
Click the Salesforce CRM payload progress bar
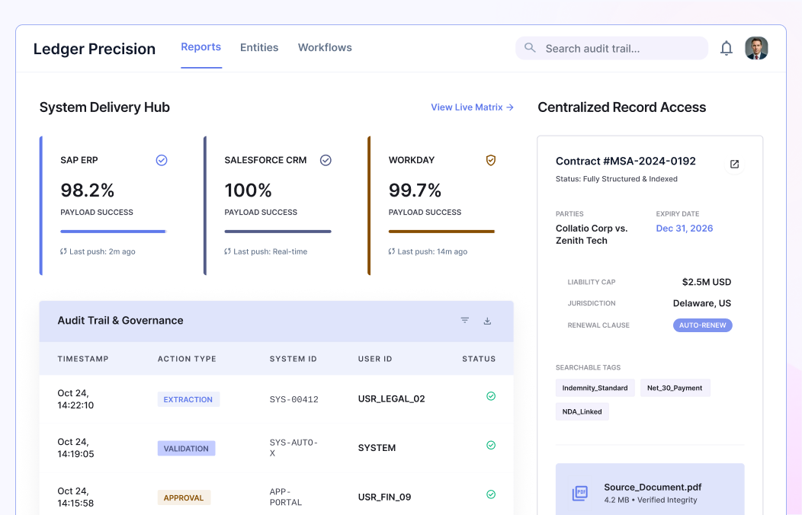click(x=277, y=232)
